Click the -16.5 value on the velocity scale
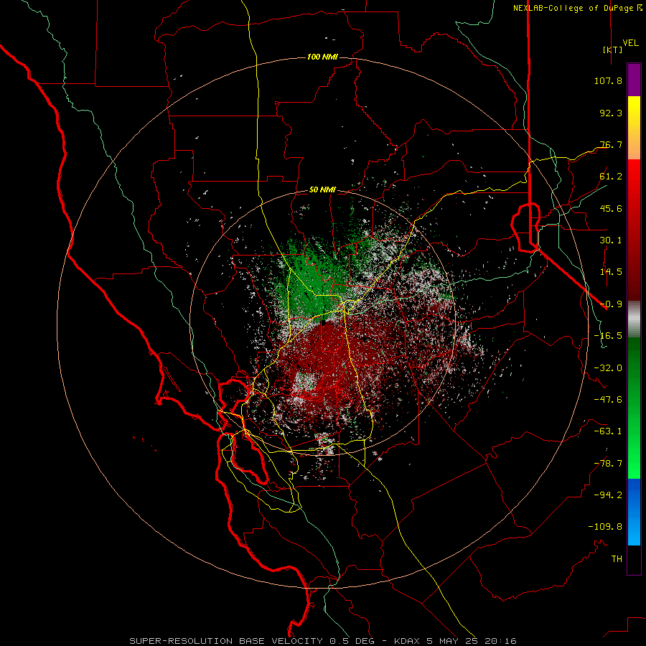Viewport: 646px width, 646px height. tap(608, 336)
